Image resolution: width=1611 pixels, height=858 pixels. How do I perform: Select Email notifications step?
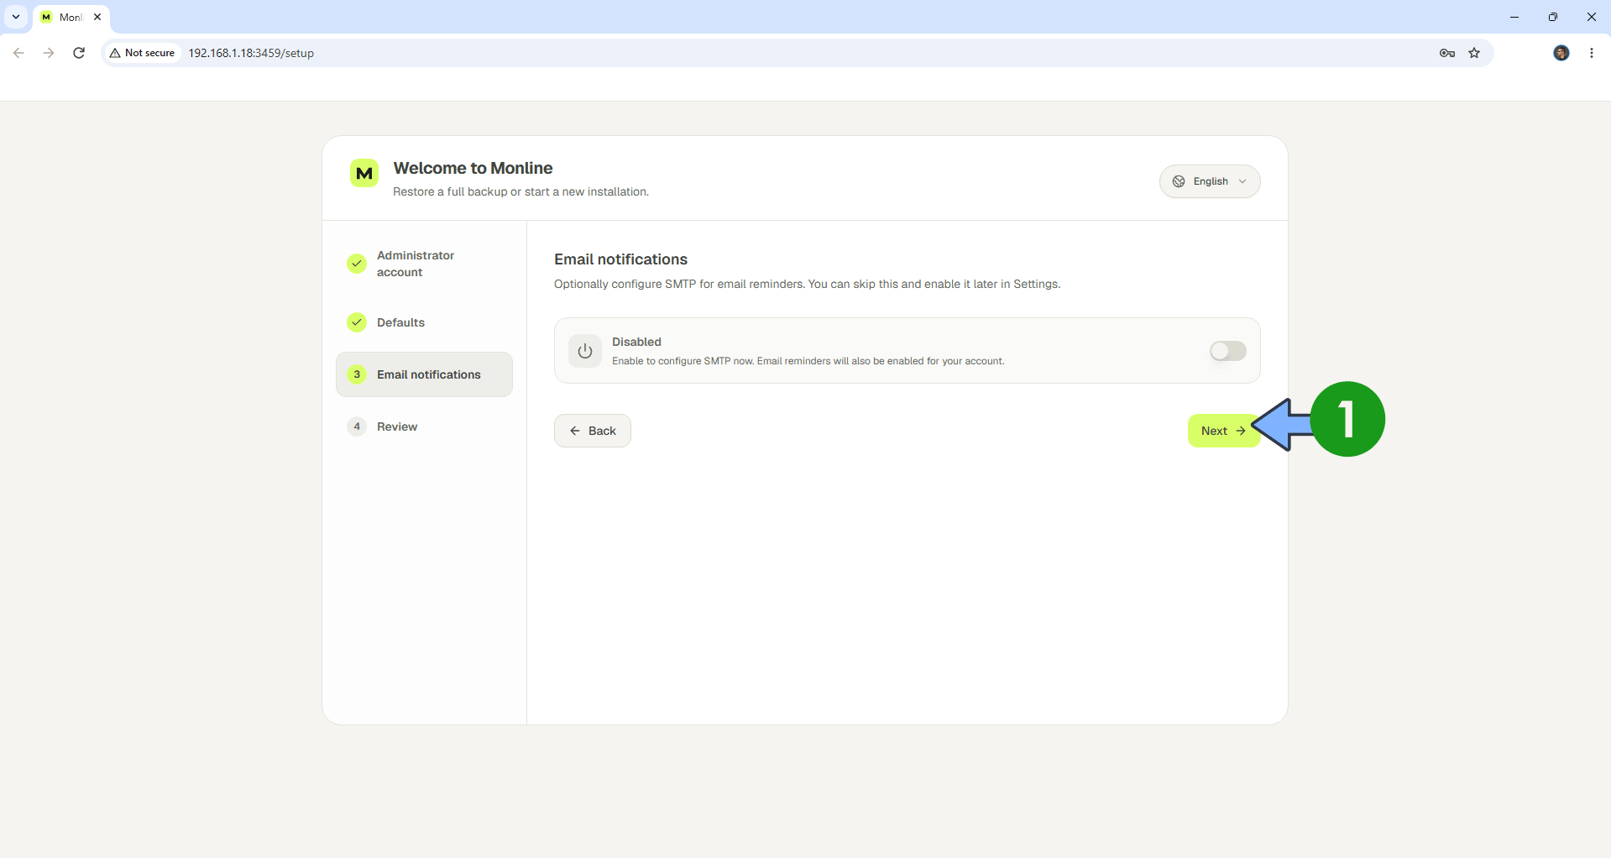pyautogui.click(x=424, y=374)
